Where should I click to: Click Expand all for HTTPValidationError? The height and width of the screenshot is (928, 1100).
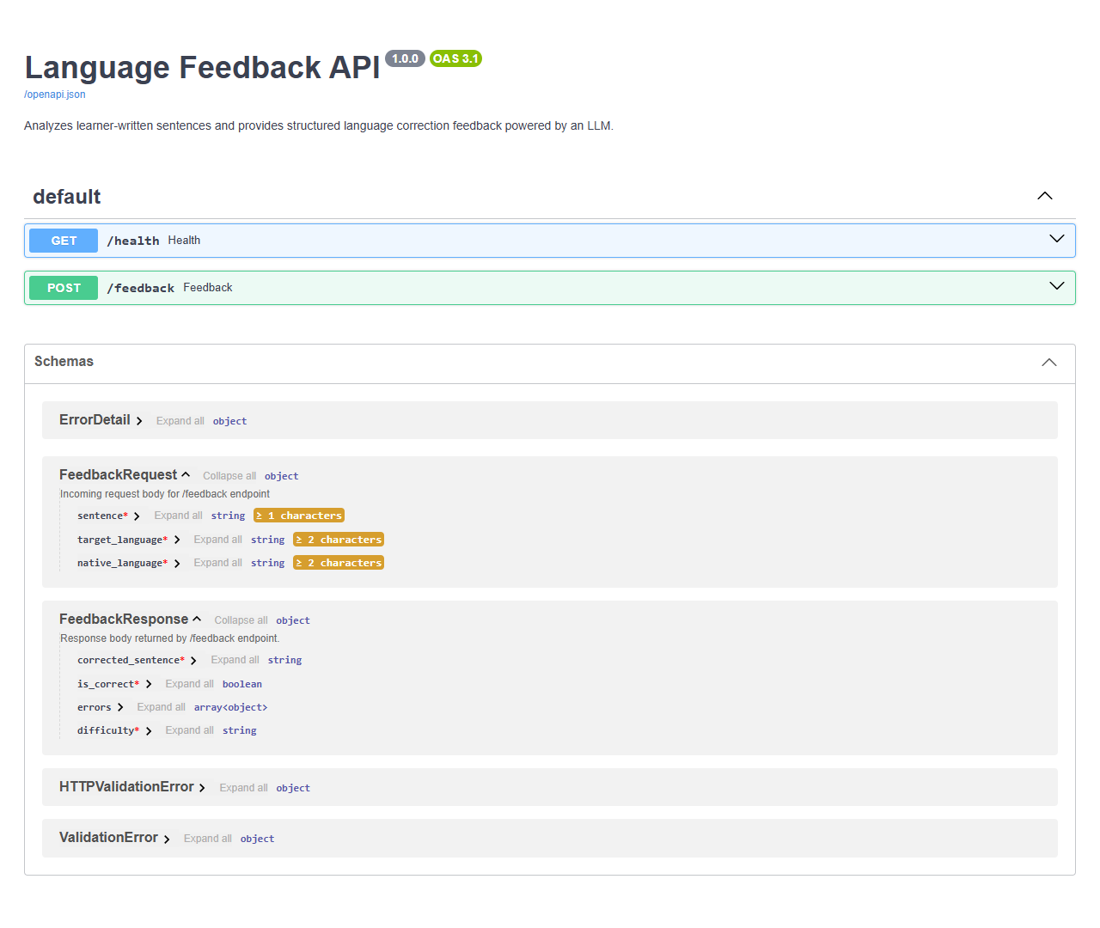pos(243,788)
